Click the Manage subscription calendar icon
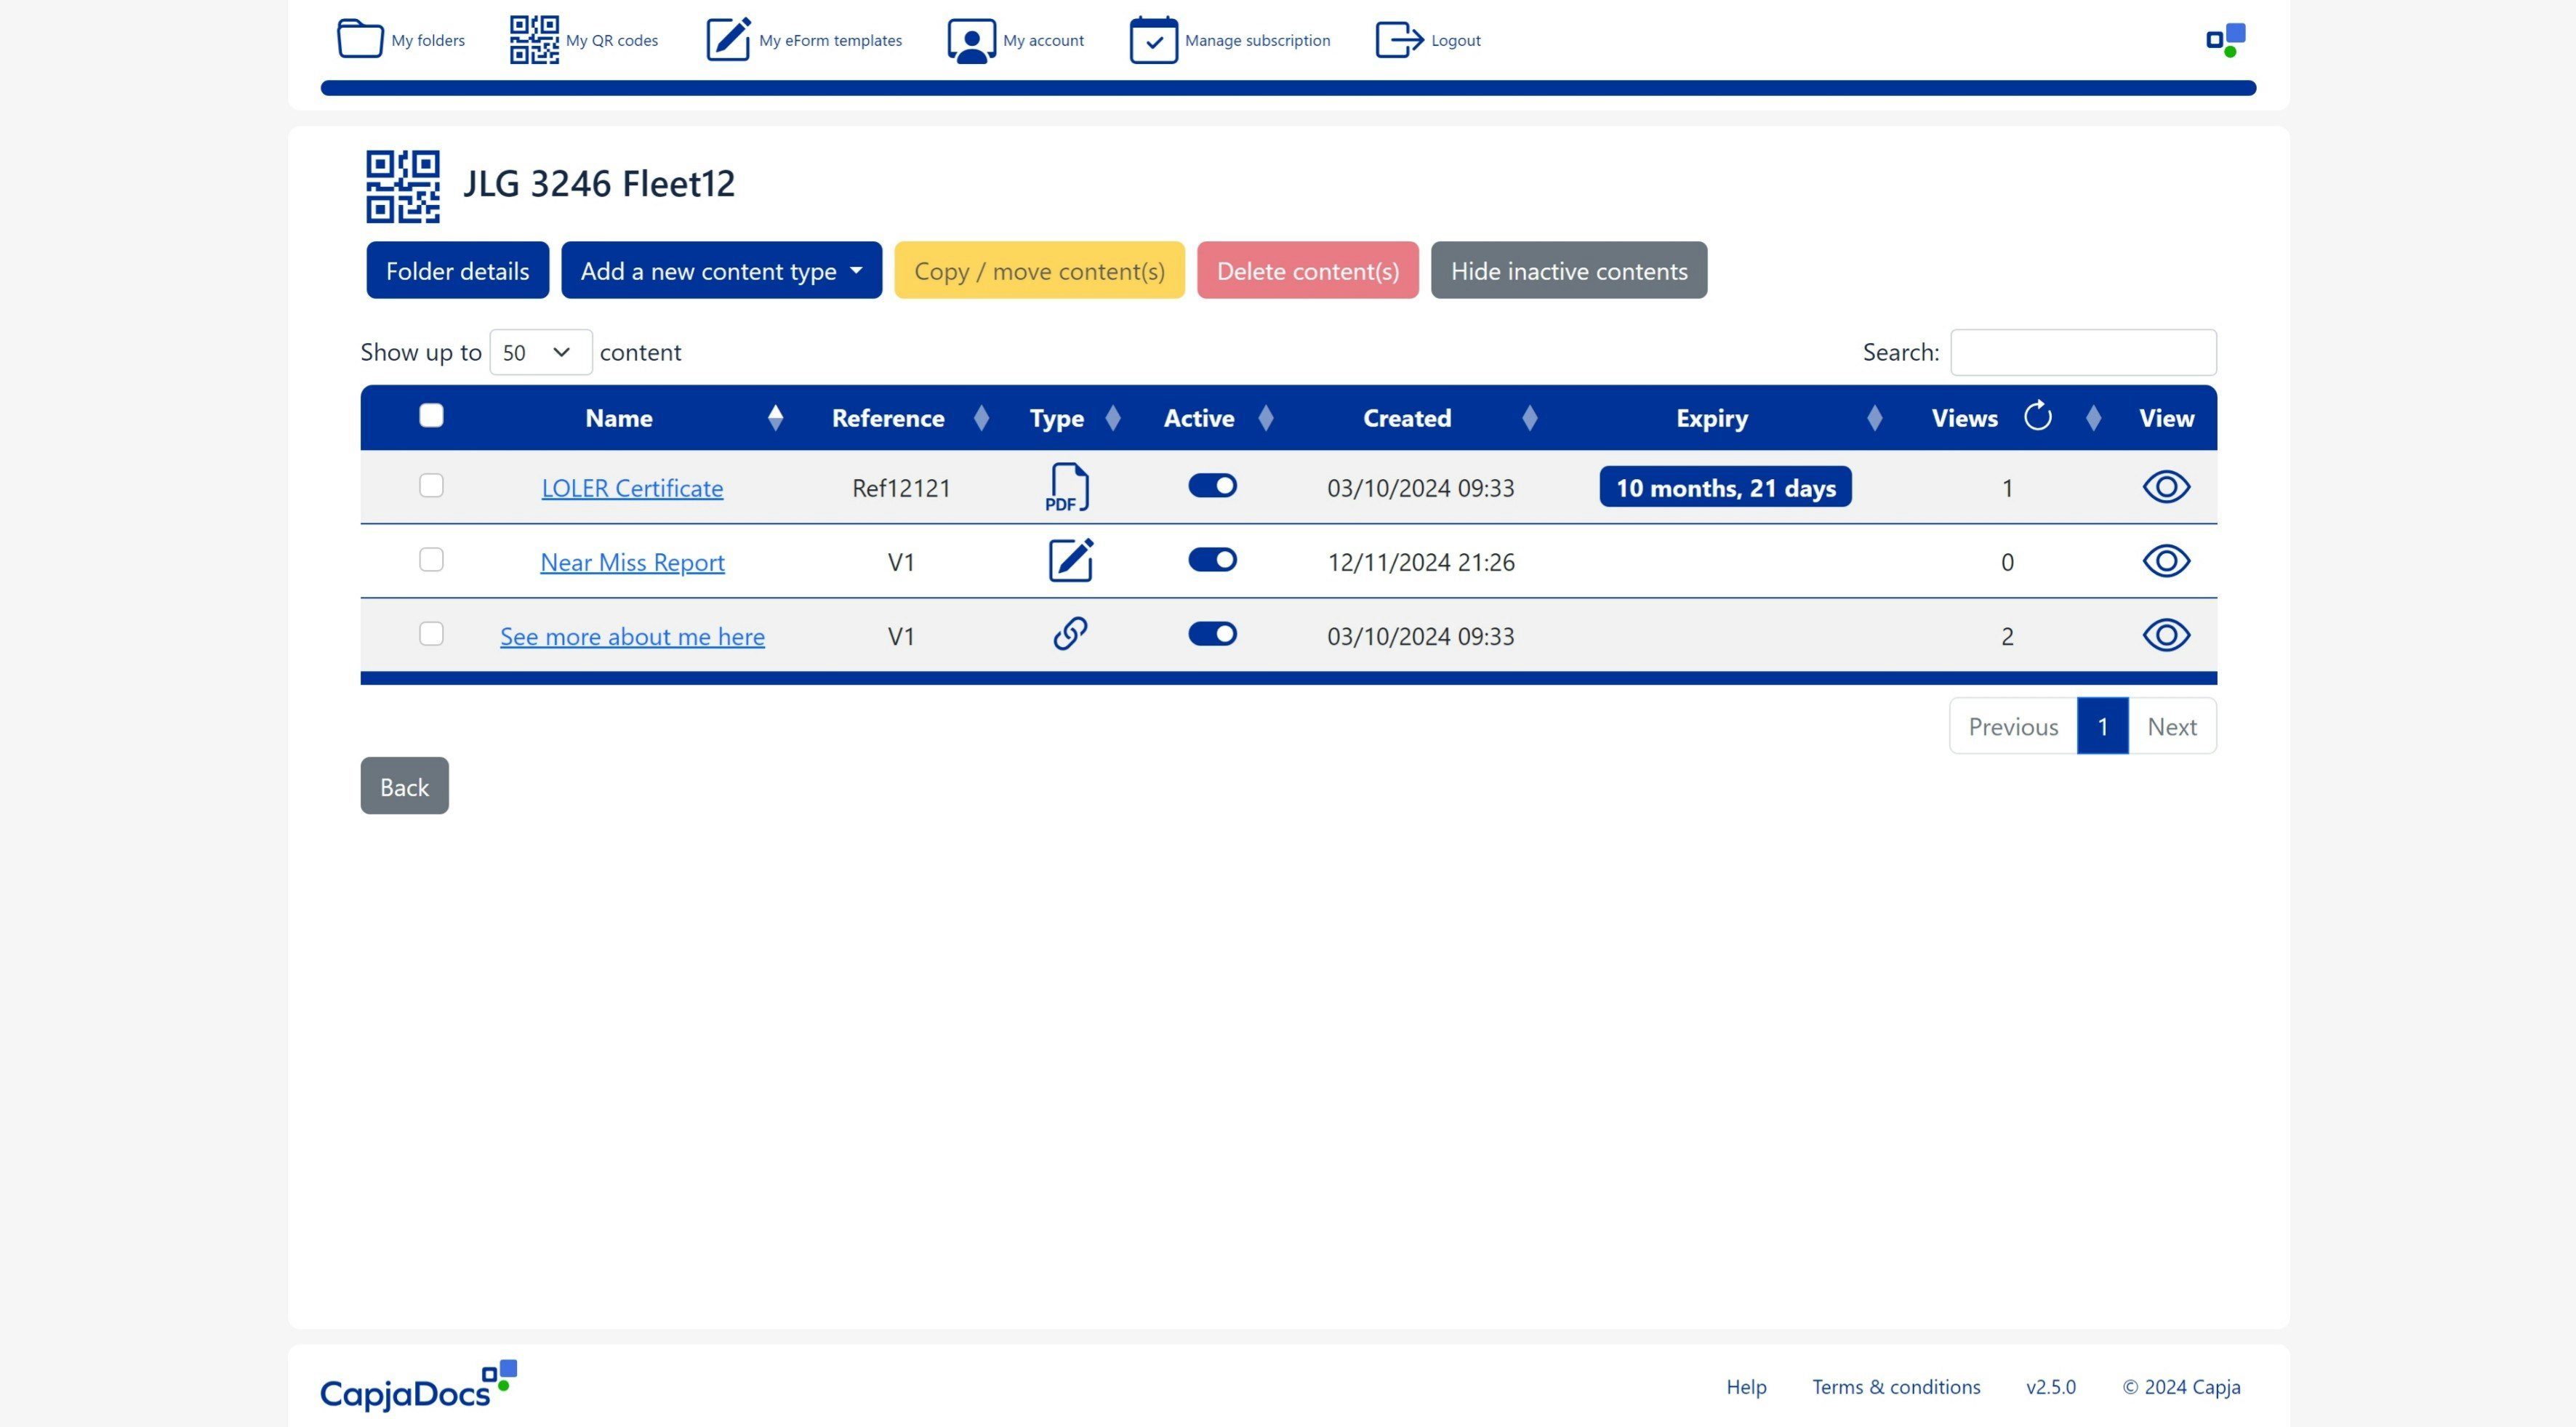 tap(1153, 39)
